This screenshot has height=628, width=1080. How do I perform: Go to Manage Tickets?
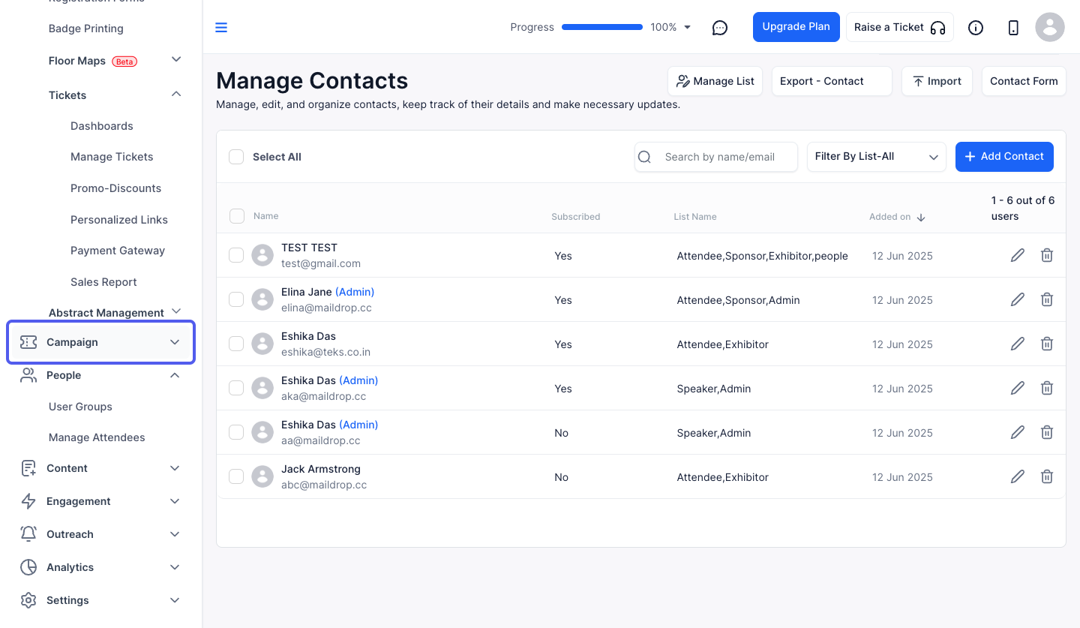click(112, 157)
